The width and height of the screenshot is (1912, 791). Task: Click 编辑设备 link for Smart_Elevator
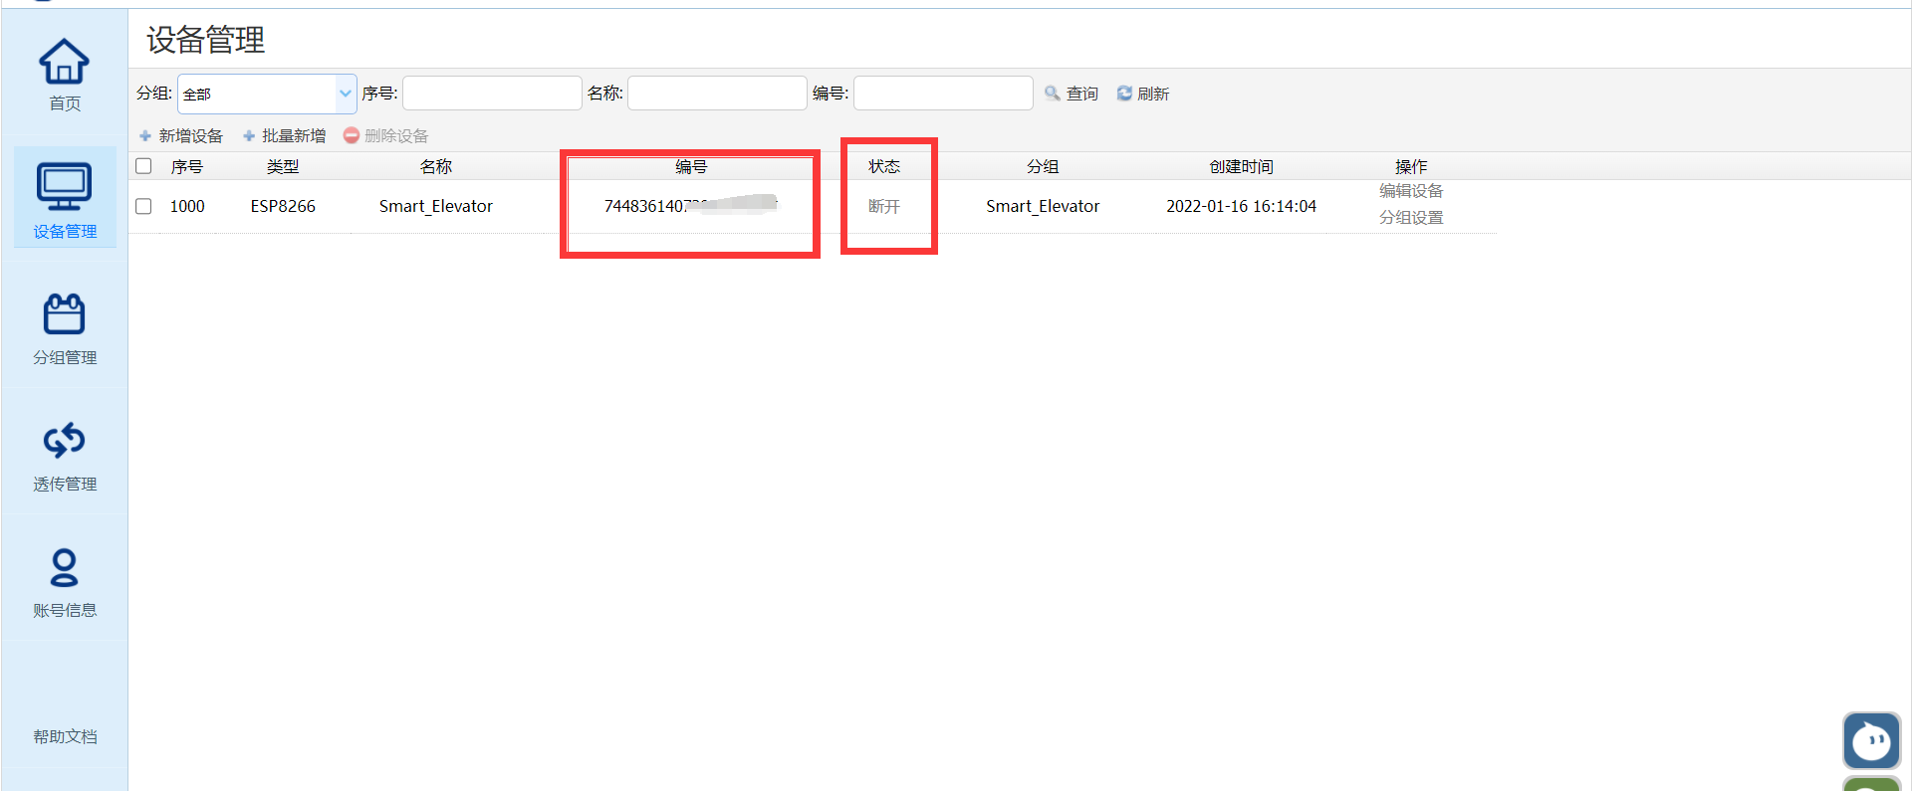click(1411, 191)
